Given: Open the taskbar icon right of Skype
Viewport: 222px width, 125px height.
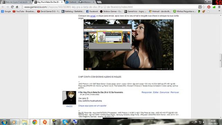Looking at the screenshot, I should pos(75,122).
